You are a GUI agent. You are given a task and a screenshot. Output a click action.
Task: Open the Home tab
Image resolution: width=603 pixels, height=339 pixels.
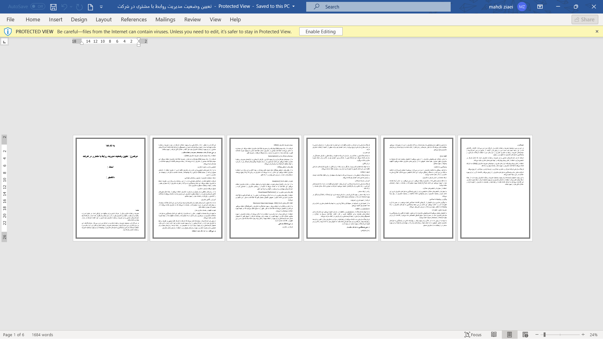(x=33, y=19)
